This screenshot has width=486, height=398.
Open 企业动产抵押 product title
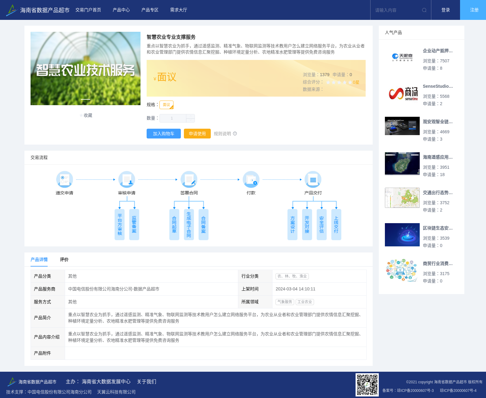(438, 51)
